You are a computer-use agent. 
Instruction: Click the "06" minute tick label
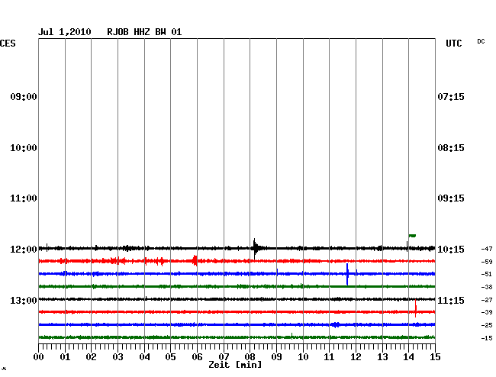[x=197, y=357]
